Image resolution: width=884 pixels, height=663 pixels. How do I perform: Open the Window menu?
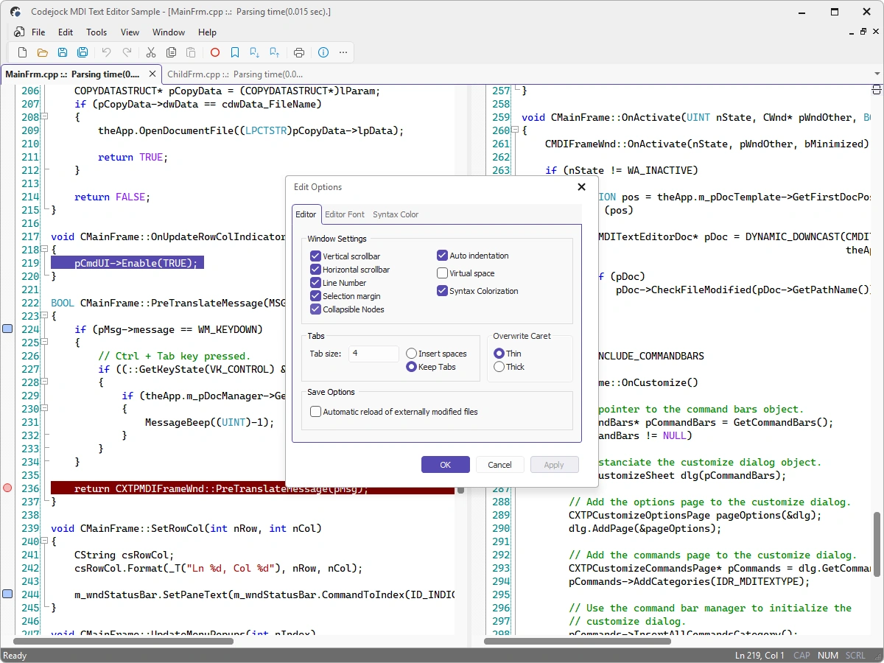pos(169,32)
